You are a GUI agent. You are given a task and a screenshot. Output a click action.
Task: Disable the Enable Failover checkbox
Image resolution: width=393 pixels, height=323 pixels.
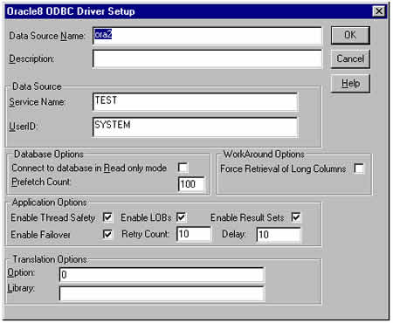pos(107,234)
